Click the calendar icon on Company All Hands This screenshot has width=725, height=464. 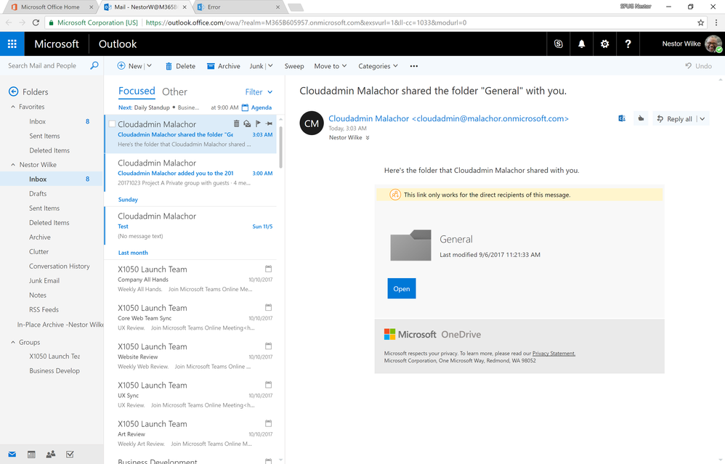point(268,269)
